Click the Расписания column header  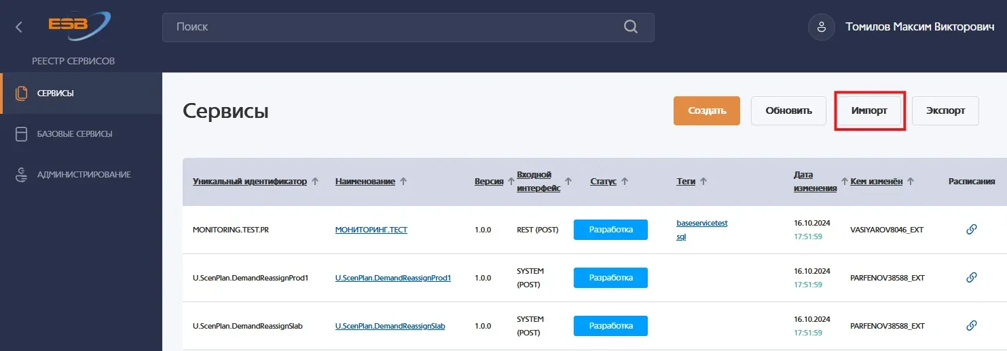(972, 182)
